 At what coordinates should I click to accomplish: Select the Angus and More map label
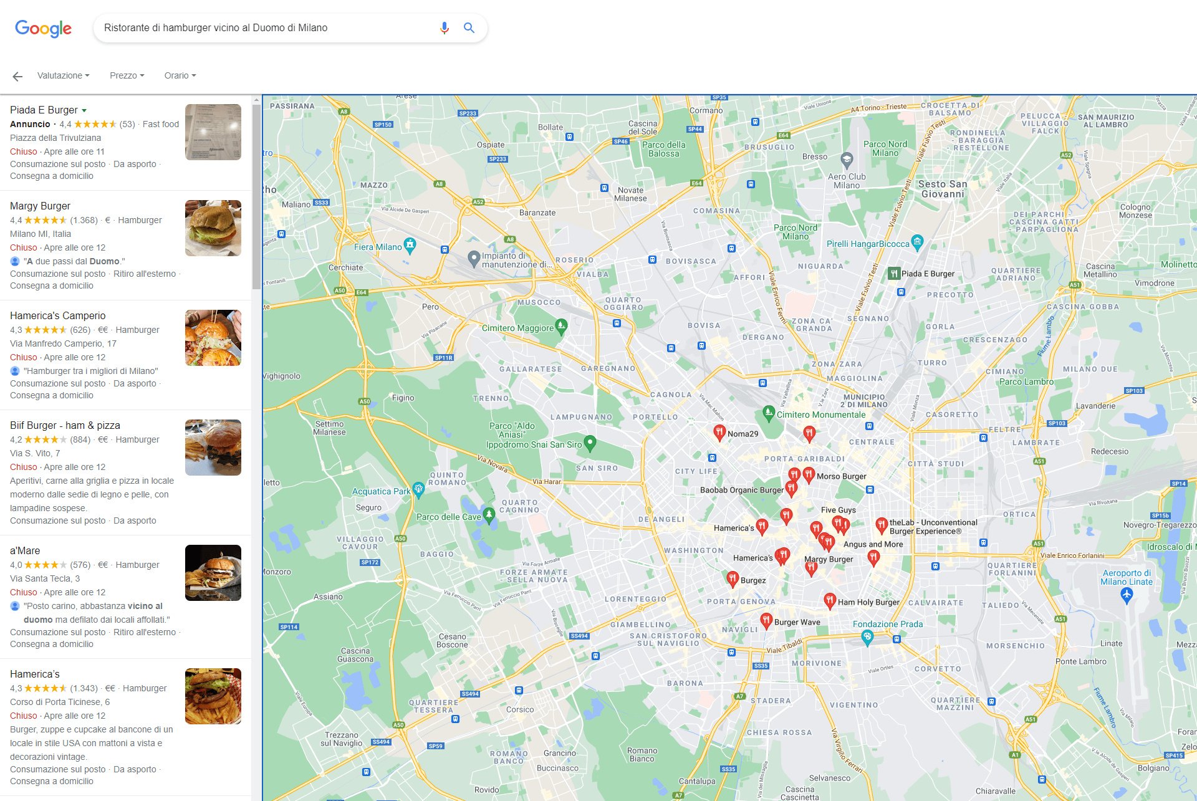[873, 544]
